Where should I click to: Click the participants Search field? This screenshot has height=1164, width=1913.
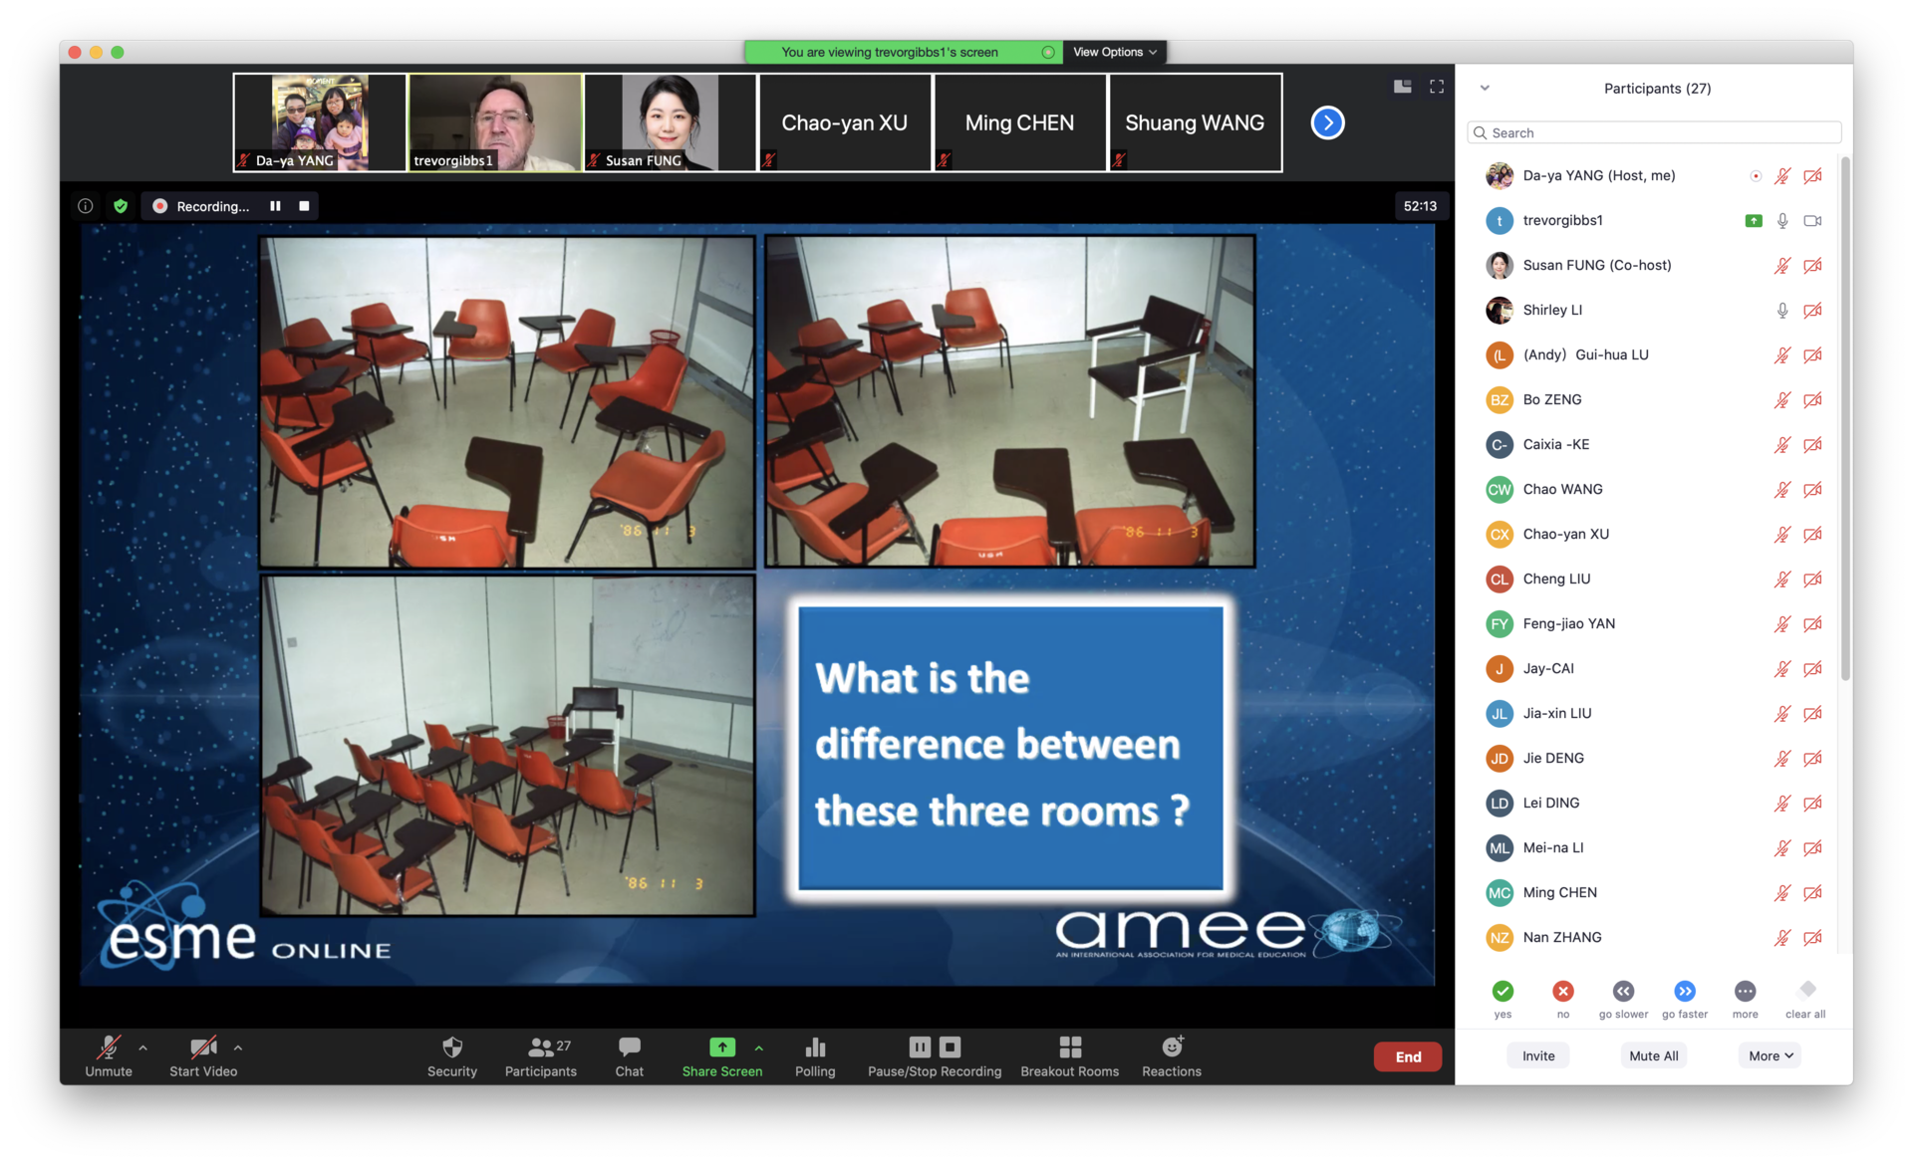1654,132
